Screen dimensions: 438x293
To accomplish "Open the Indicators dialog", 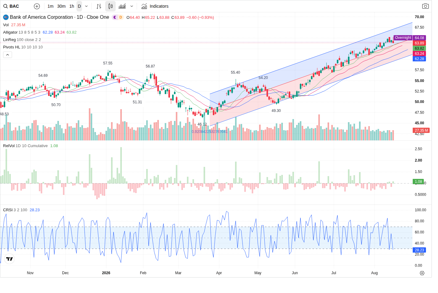I will point(155,6).
